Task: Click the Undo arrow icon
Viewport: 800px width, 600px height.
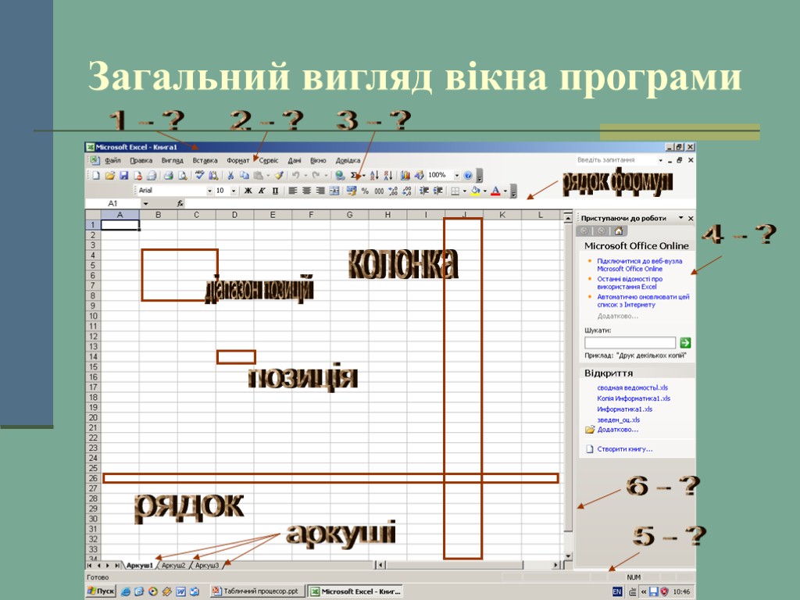Action: (295, 176)
